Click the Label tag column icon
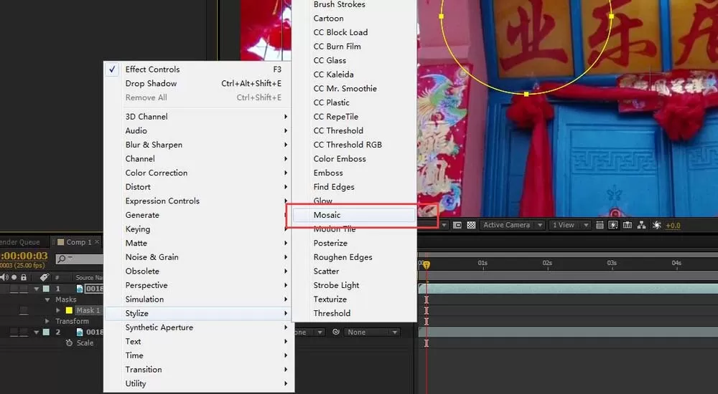Image resolution: width=718 pixels, height=394 pixels. pyautogui.click(x=44, y=277)
